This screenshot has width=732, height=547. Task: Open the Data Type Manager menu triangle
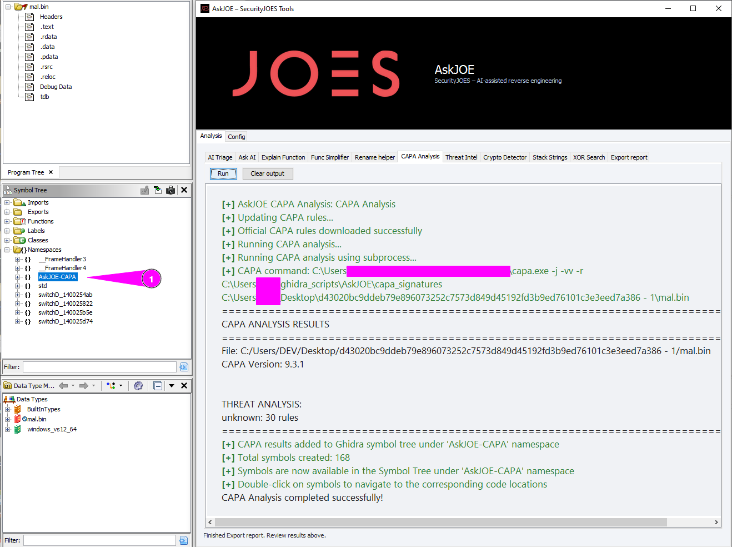[172, 386]
